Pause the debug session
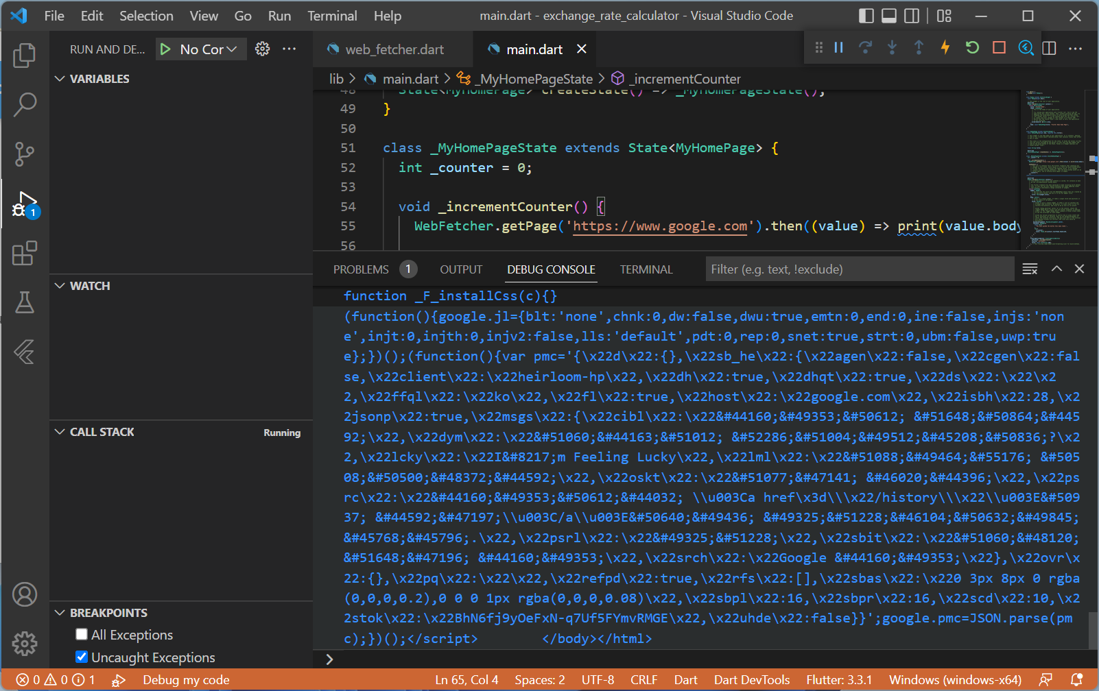This screenshot has width=1099, height=691. tap(838, 47)
